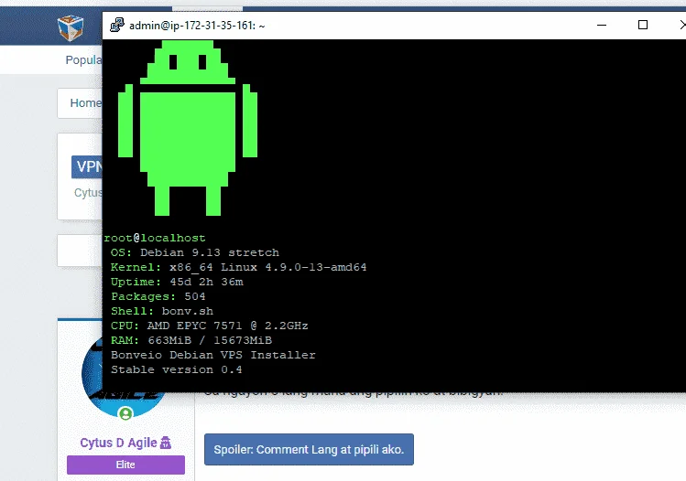The image size is (686, 481).
Task: Minimize the PuTTY terminal window
Action: [x=602, y=25]
